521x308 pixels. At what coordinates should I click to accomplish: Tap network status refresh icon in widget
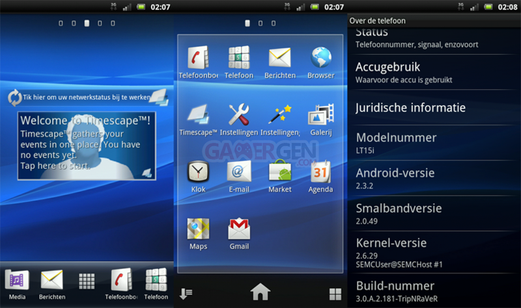coord(14,98)
